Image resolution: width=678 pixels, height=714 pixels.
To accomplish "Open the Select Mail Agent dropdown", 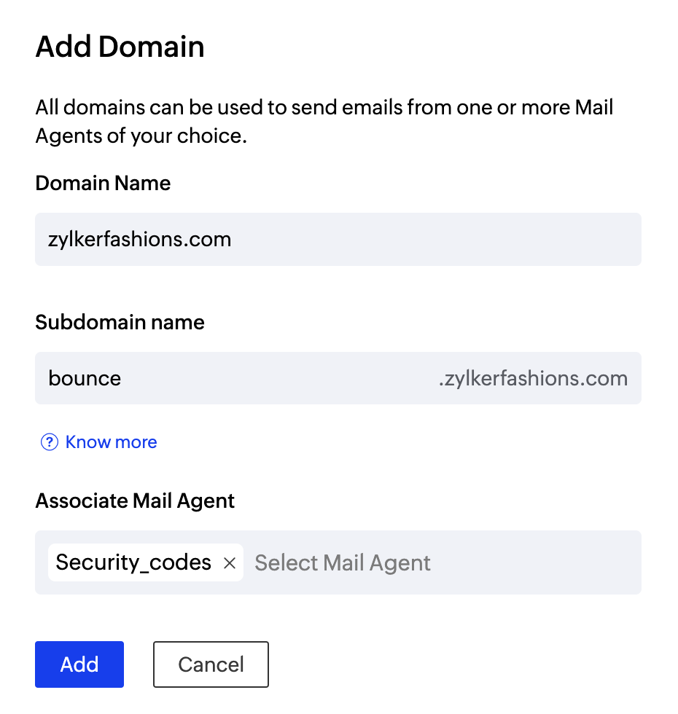I will click(343, 563).
